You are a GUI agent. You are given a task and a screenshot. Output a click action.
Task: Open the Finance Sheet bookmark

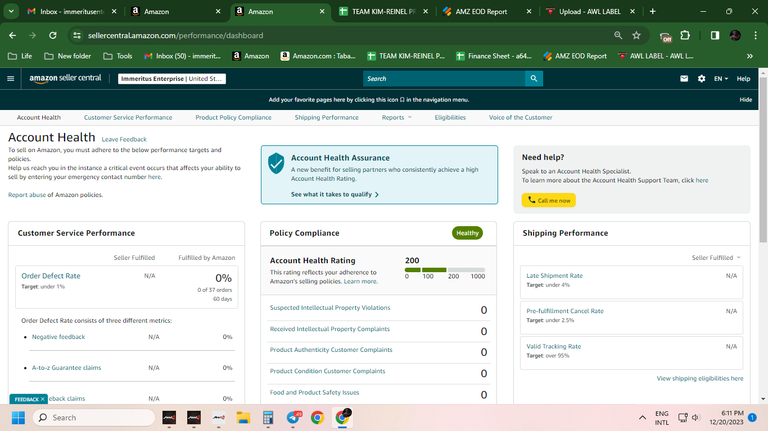tap(494, 56)
